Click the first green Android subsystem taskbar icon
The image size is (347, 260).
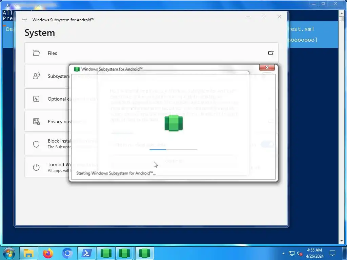point(106,253)
